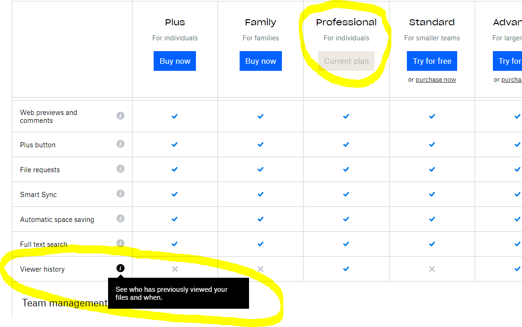Image resolution: width=522 pixels, height=327 pixels.
Task: Click the Professional plan heading
Action: [x=346, y=22]
